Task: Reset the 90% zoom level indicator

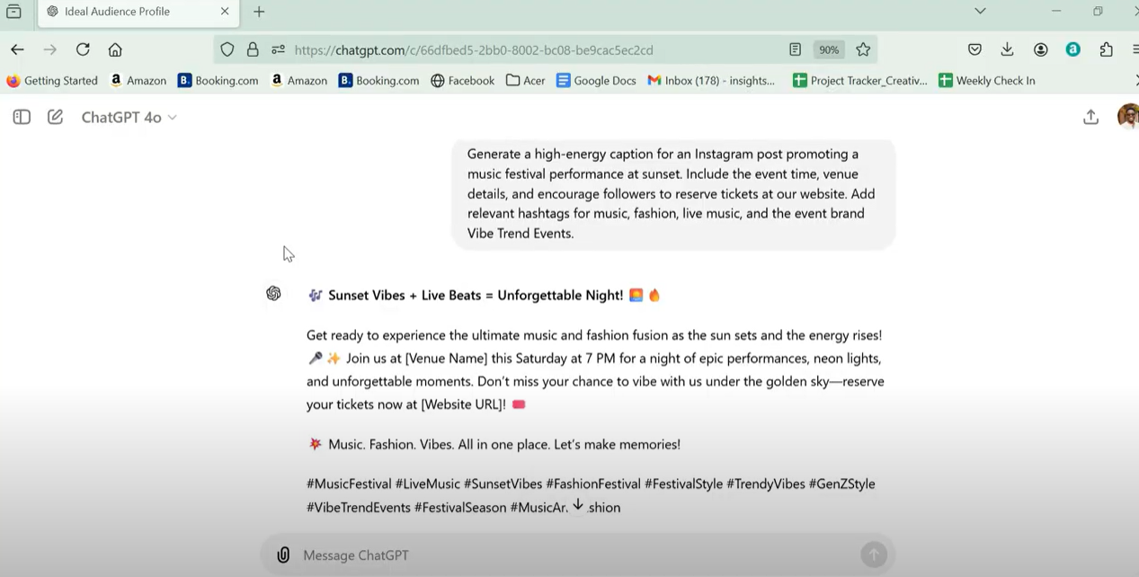Action: click(829, 49)
